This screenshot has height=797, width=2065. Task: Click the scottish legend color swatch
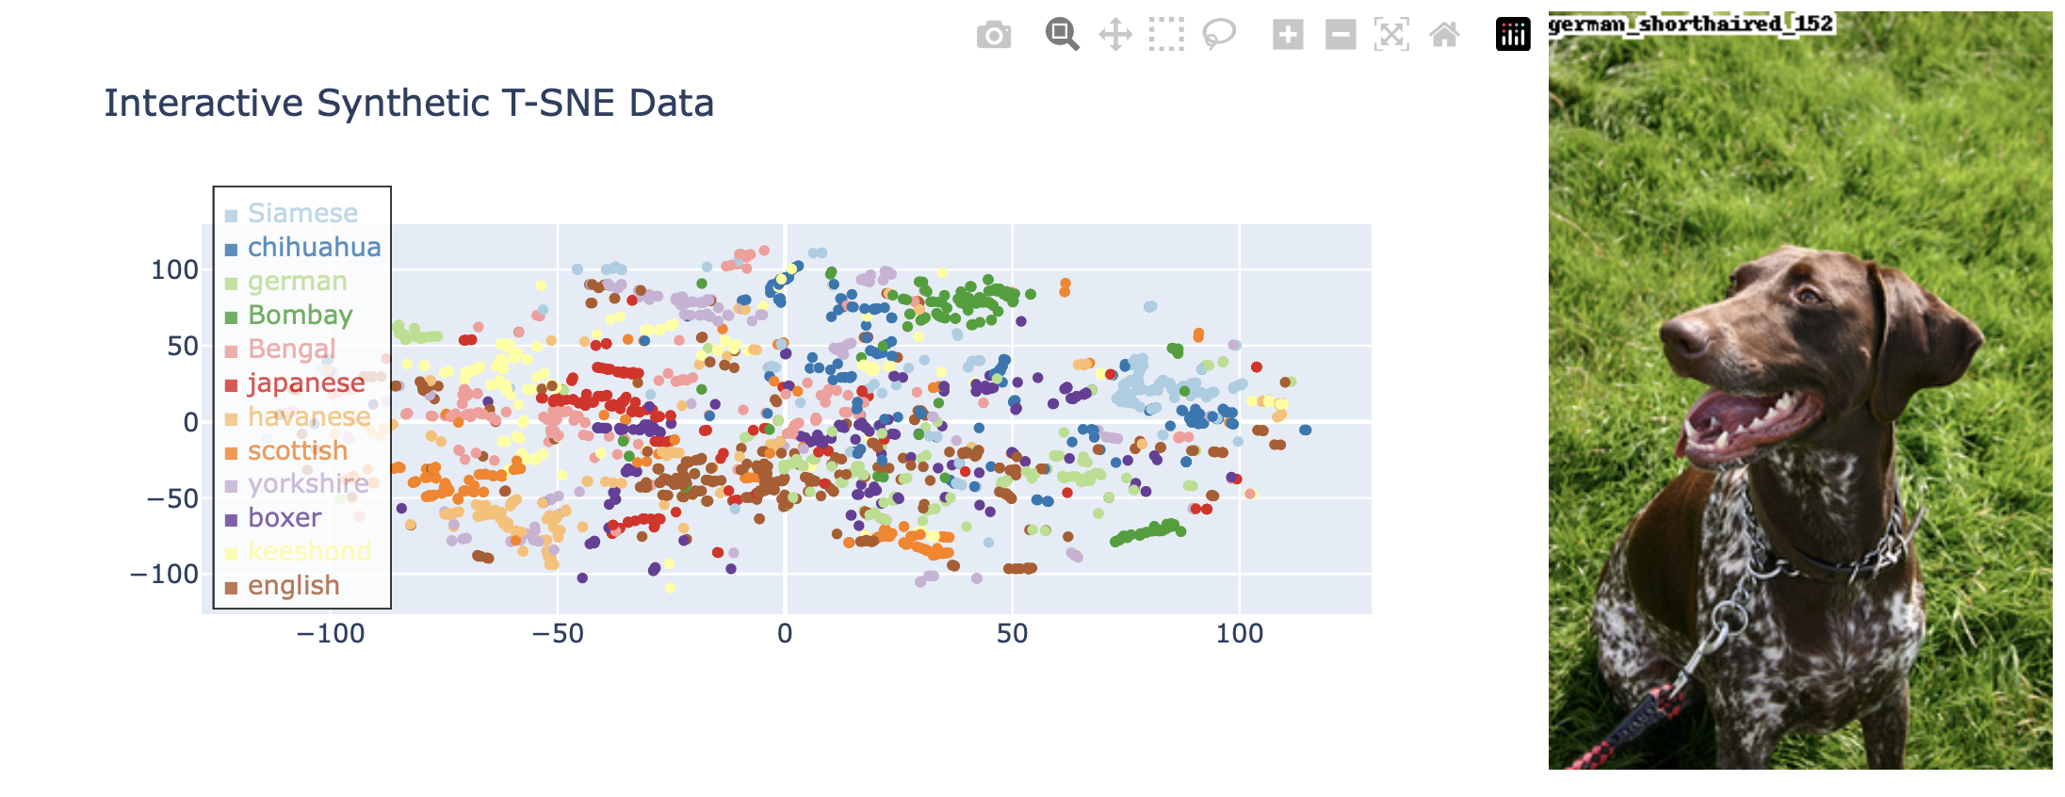coord(231,453)
